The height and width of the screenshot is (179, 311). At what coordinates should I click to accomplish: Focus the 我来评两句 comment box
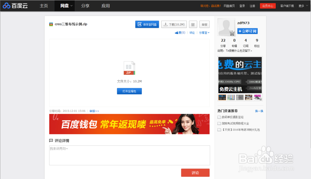tap(129, 155)
